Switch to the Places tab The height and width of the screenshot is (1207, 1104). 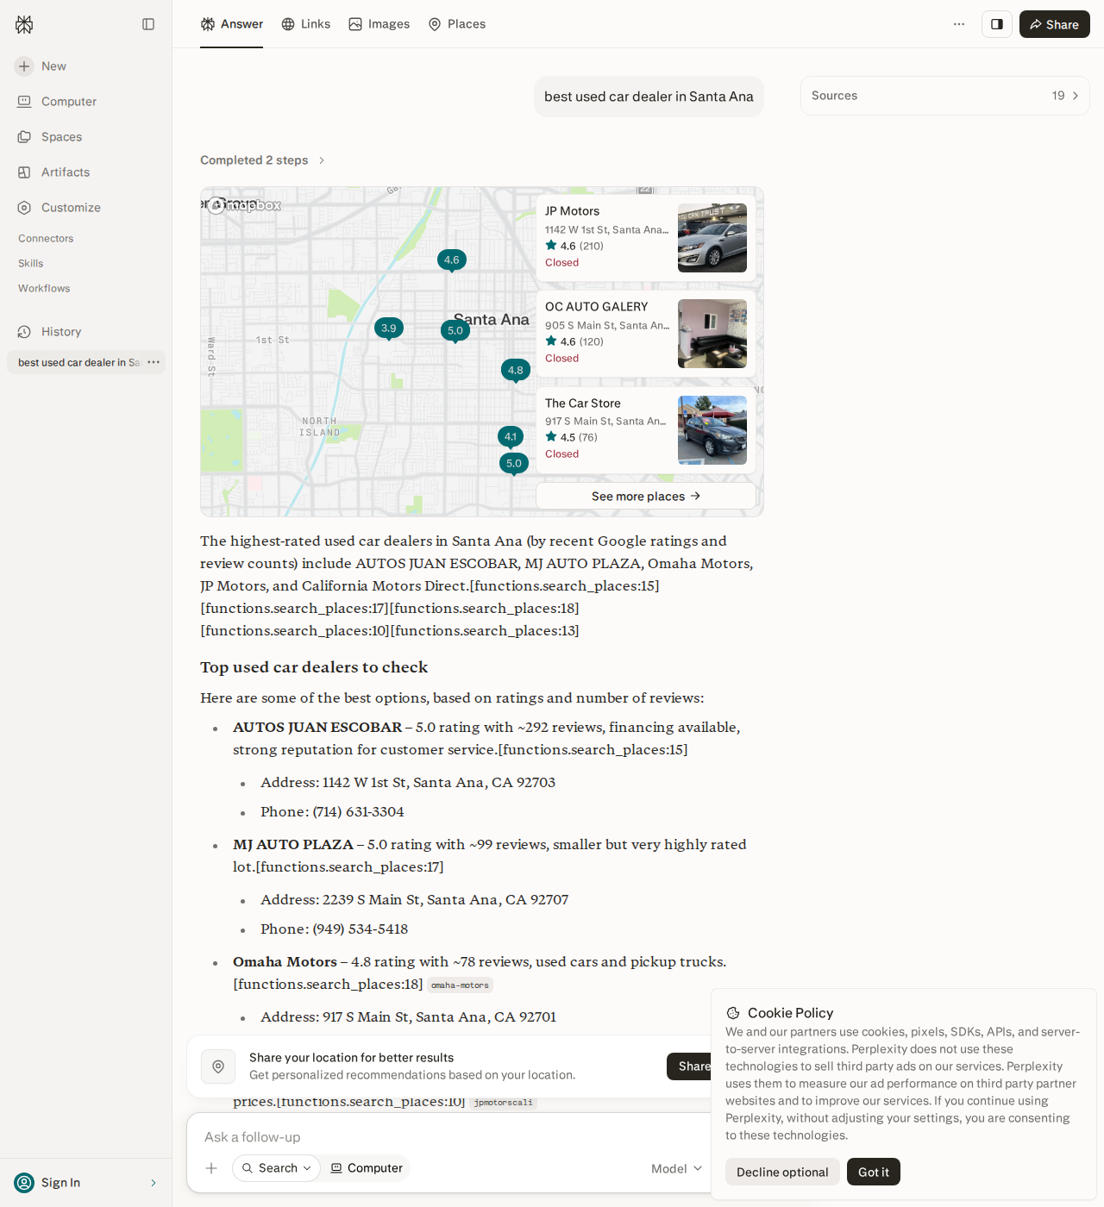coord(457,24)
